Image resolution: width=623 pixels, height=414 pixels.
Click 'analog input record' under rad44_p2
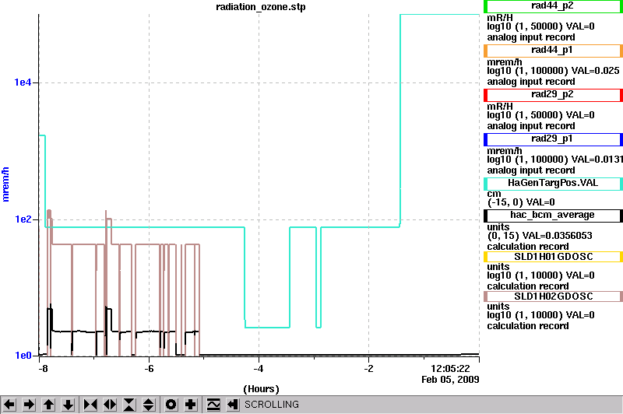pyautogui.click(x=531, y=37)
